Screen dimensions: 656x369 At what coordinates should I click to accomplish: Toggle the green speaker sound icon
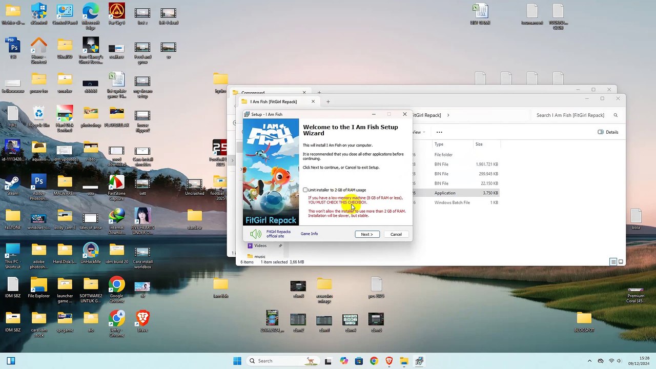pos(255,234)
